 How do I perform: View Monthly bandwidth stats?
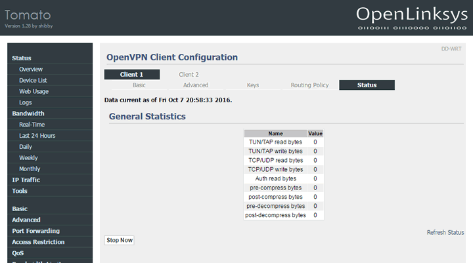click(30, 169)
